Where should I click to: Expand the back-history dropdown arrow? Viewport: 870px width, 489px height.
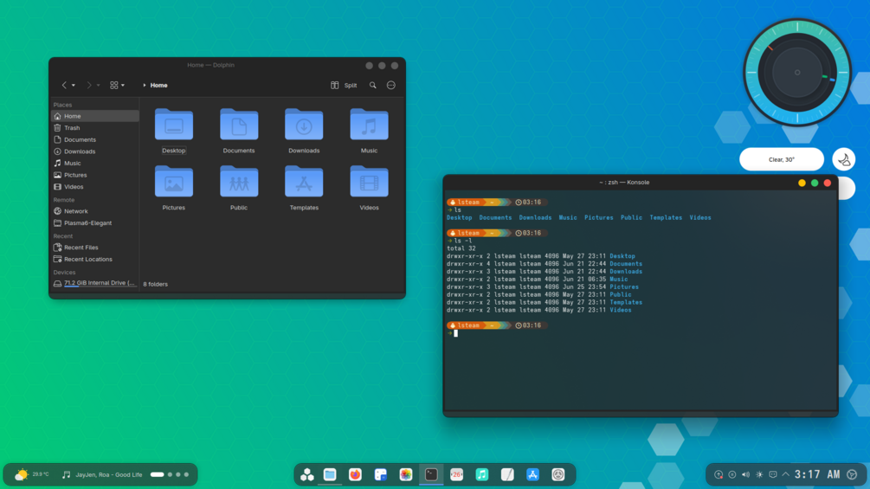[74, 86]
